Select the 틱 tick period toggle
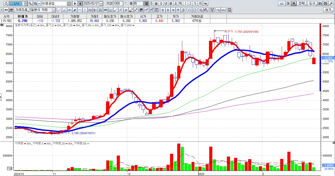The width and height of the screenshot is (335, 176). click(x=180, y=4)
